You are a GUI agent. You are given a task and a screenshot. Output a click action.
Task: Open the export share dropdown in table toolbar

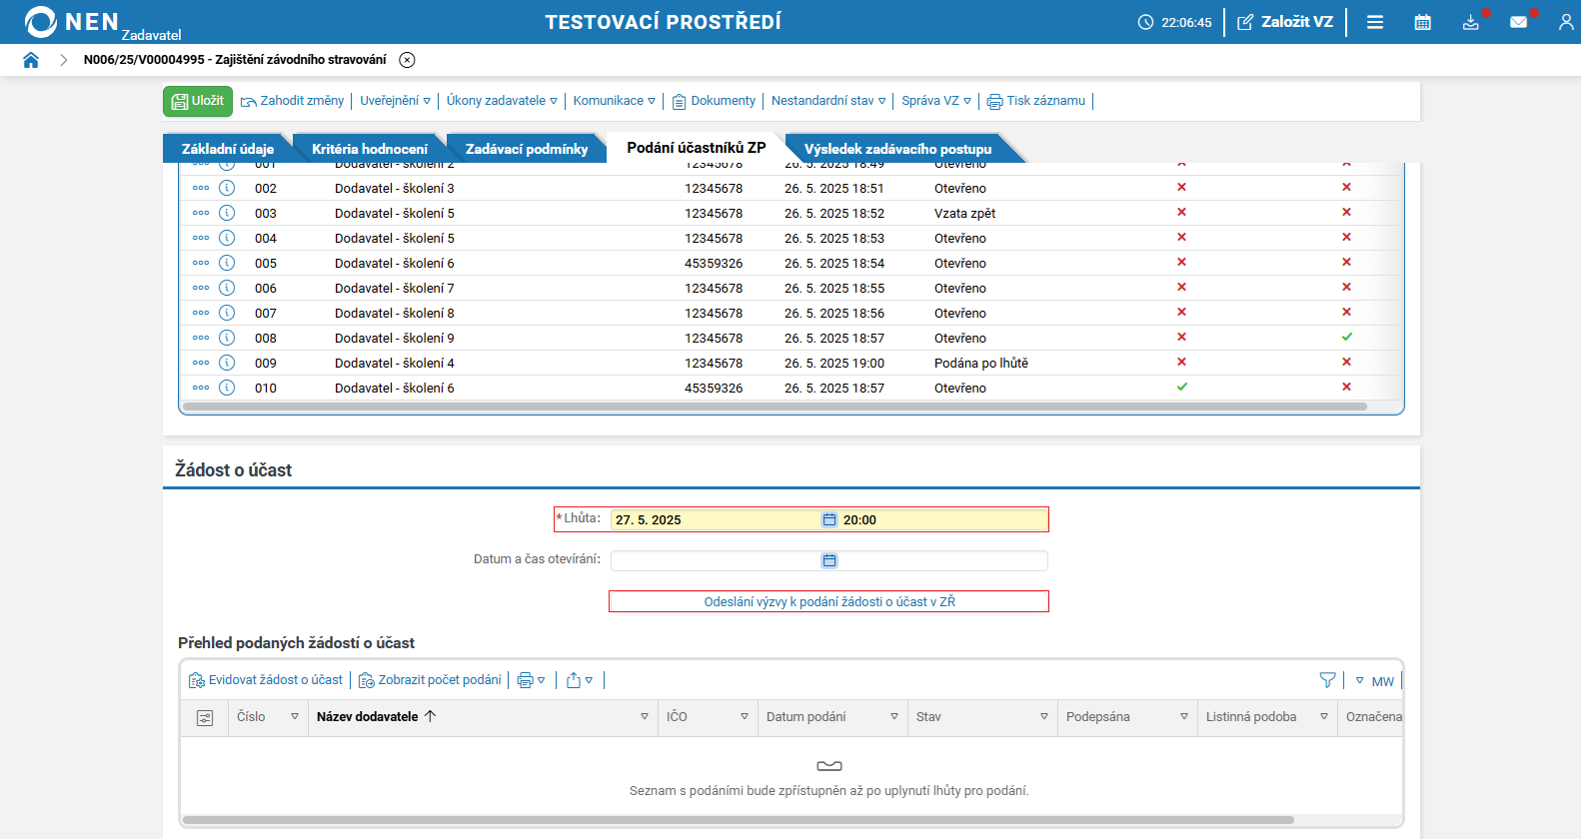point(580,680)
